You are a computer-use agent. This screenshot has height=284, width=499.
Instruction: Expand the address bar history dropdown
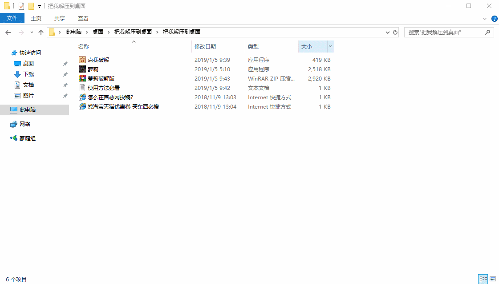(x=387, y=32)
